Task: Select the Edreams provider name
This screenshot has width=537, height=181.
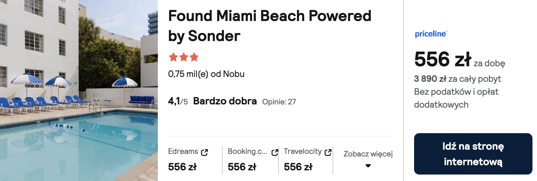Action: pos(183,151)
